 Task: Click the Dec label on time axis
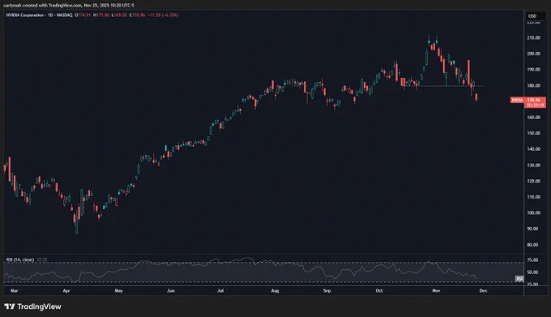tap(483, 290)
